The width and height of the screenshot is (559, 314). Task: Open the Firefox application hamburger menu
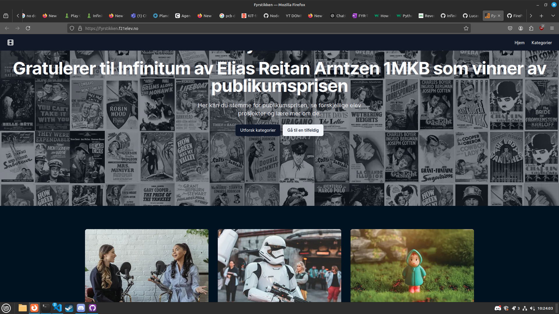[x=552, y=28]
